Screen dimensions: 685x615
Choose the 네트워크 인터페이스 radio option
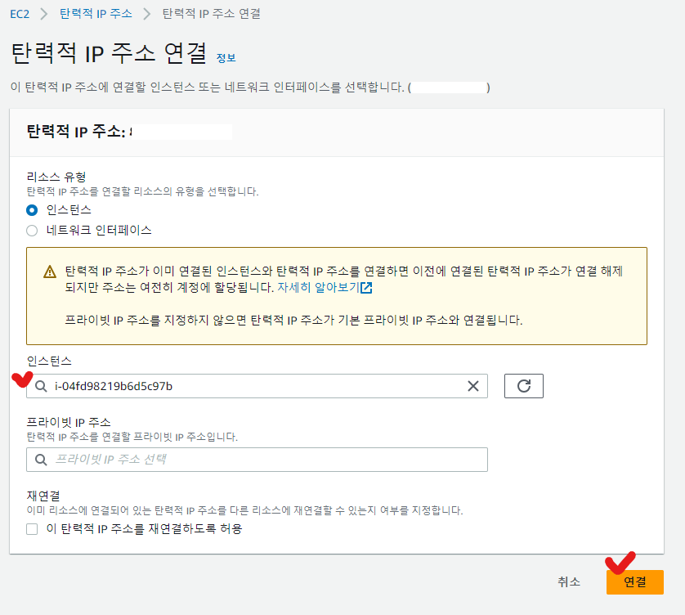coord(32,231)
